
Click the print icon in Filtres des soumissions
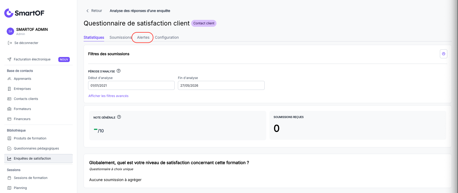pyautogui.click(x=444, y=54)
